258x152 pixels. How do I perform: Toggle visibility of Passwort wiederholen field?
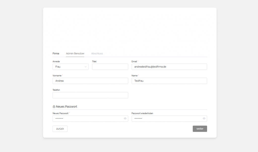[x=204, y=118]
